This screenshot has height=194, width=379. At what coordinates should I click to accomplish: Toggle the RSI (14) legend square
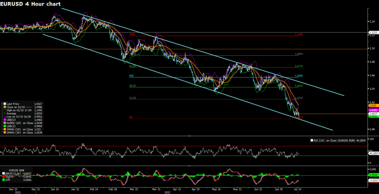coord(311,140)
